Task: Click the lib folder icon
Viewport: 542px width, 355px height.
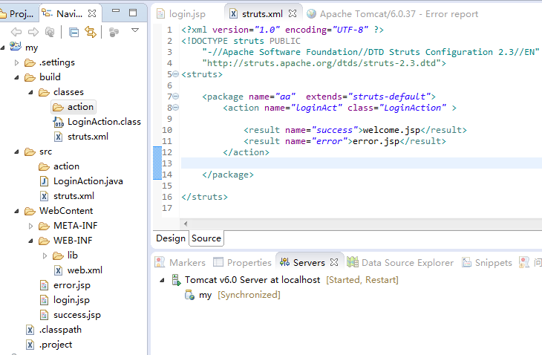Action: [59, 255]
